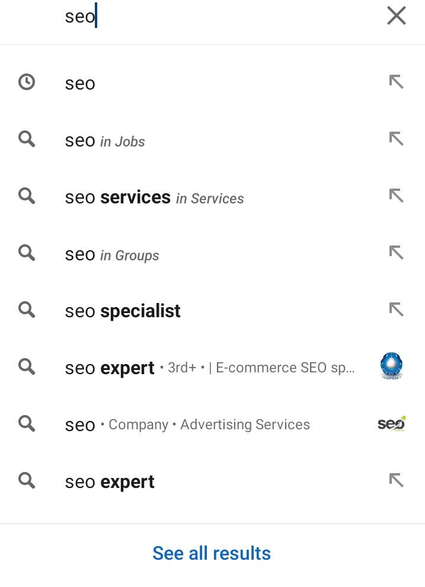Click the magnifier icon next to seo in Jobs

click(27, 139)
